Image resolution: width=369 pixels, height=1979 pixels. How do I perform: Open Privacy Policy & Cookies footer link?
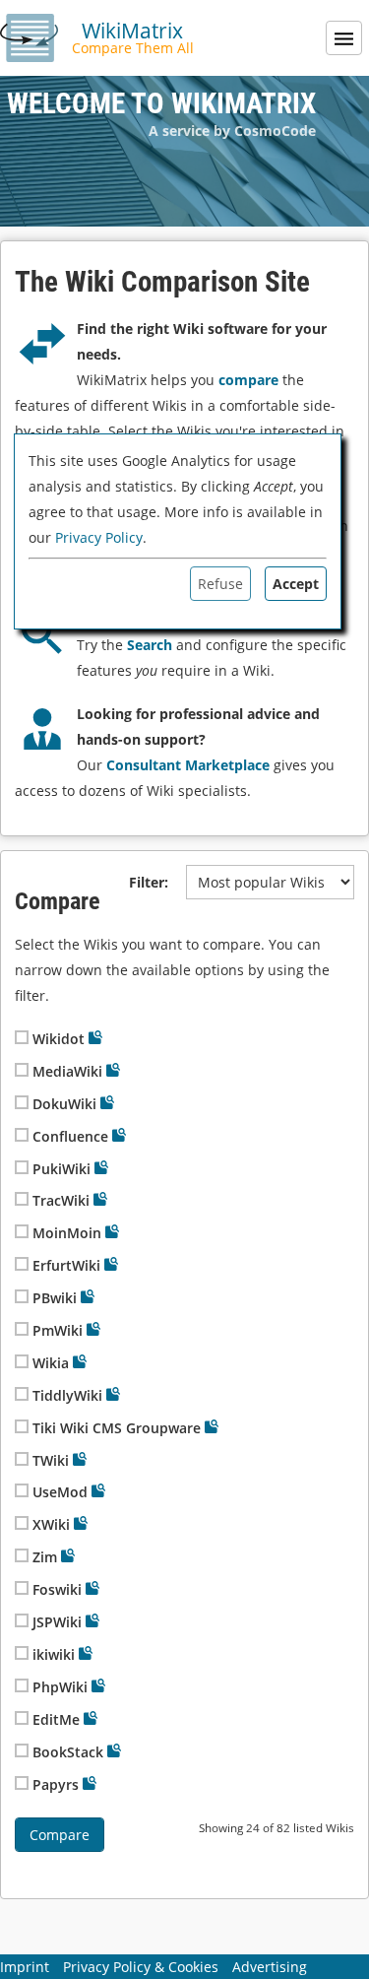141,1966
